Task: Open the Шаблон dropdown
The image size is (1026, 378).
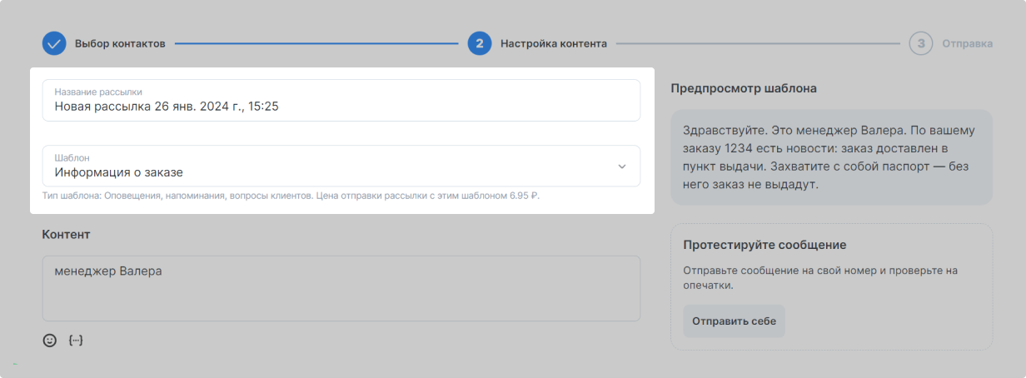Action: click(x=341, y=166)
